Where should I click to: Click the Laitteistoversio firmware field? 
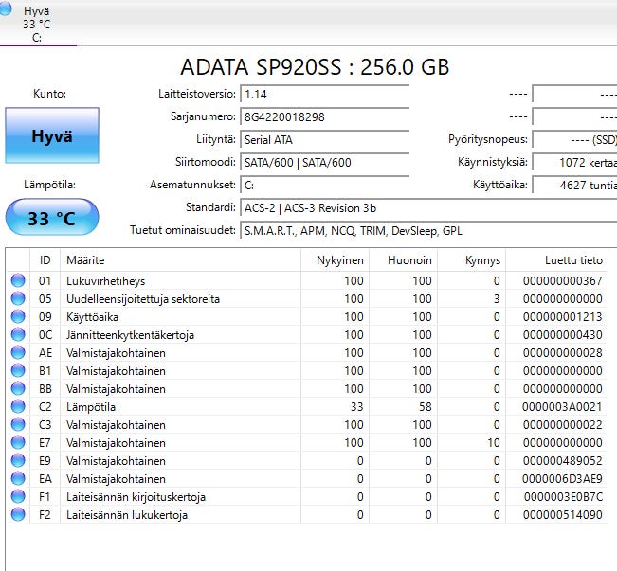tap(324, 95)
